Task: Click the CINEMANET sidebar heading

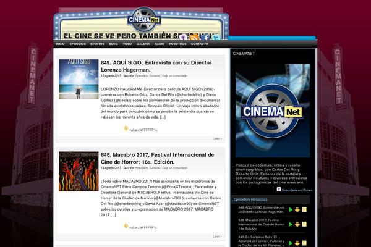Action: (x=244, y=54)
